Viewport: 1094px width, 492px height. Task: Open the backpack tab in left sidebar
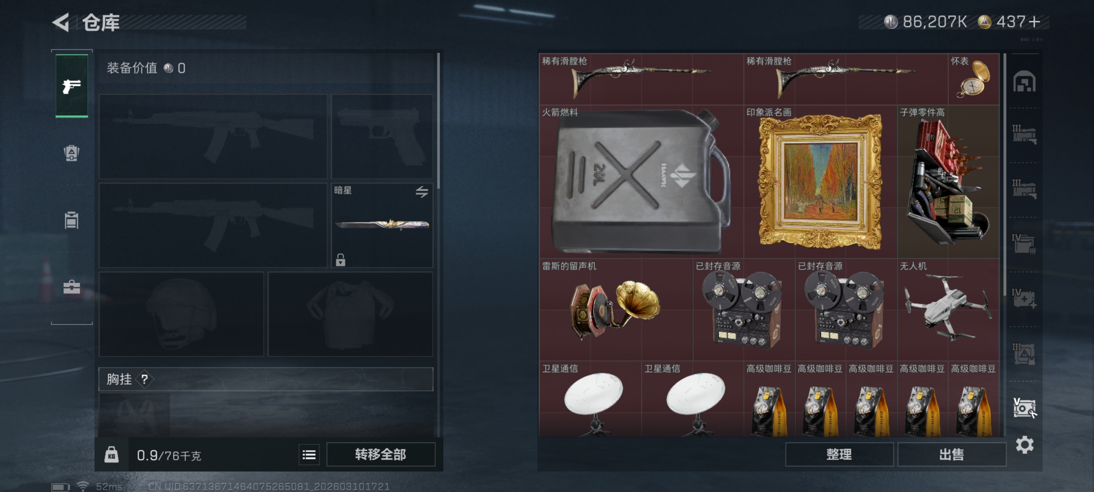[72, 153]
